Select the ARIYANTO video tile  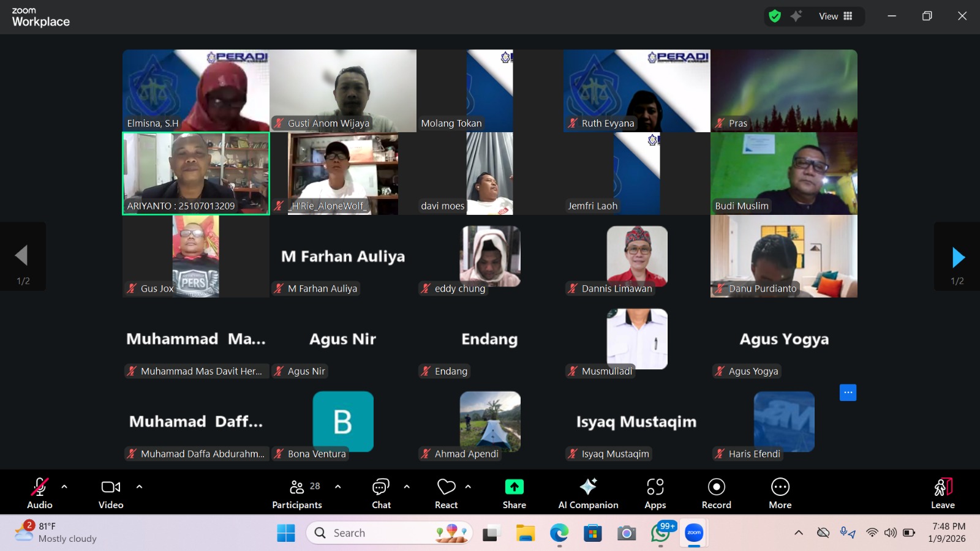pyautogui.click(x=196, y=173)
